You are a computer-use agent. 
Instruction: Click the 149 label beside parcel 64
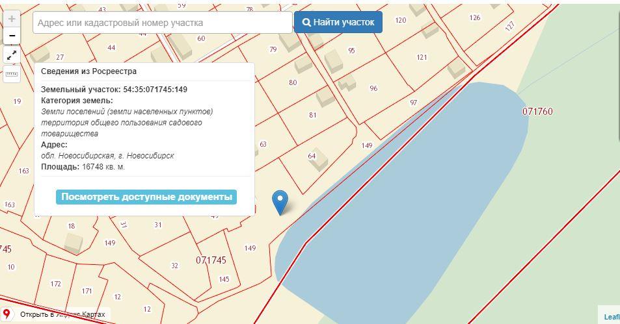click(366, 145)
